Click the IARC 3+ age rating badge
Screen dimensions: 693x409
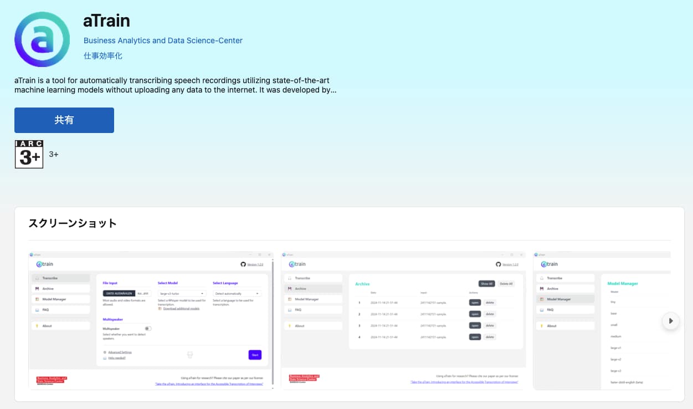tap(29, 154)
